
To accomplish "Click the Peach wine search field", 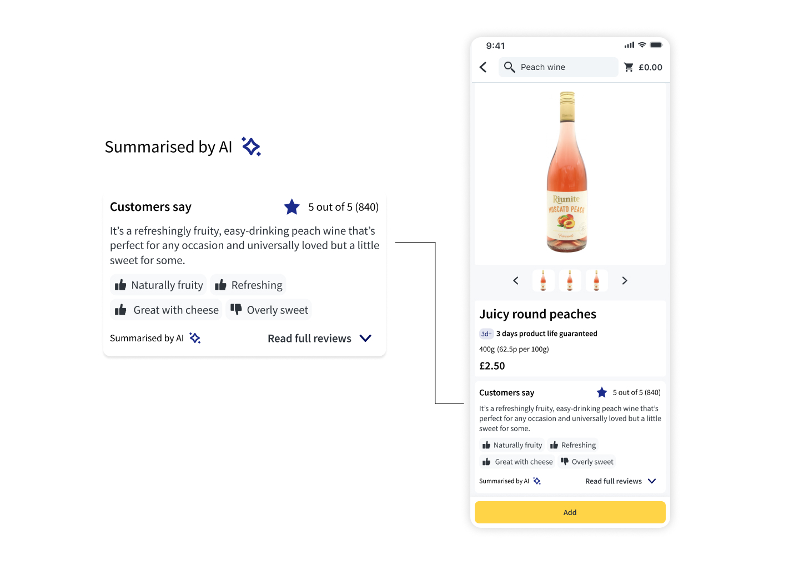I will click(x=561, y=67).
